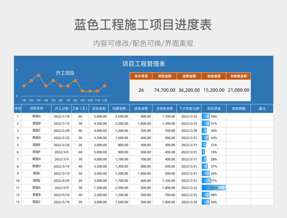Screen dimensions: 287x218
Task: Click the 蓝色工程施工项目进度表 heading
Action: [143, 25]
